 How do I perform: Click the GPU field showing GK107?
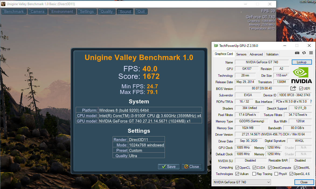point(247,69)
